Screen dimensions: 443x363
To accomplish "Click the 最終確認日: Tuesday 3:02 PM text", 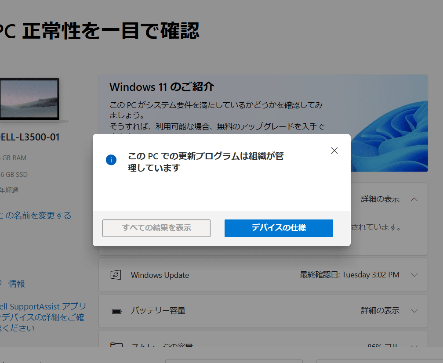I will (x=349, y=275).
